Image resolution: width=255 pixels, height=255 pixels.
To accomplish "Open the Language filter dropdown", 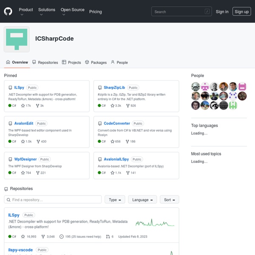I will click(142, 200).
